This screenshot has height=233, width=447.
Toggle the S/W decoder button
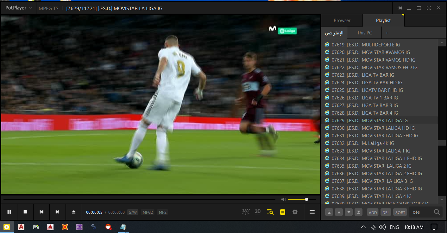(x=133, y=212)
